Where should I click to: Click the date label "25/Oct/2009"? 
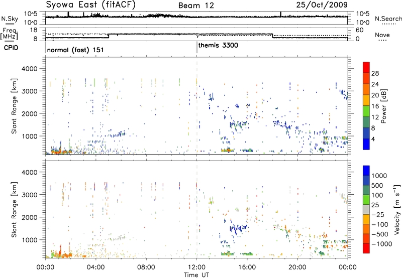[x=322, y=5]
